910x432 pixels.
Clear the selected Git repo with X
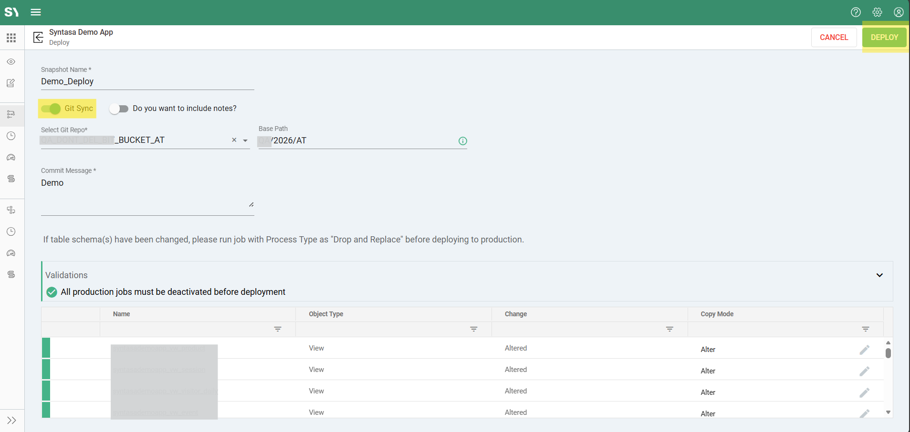coord(234,140)
